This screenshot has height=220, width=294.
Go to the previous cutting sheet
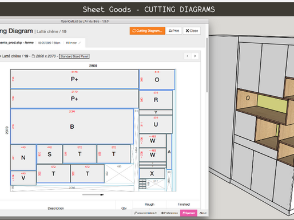tap(188, 56)
